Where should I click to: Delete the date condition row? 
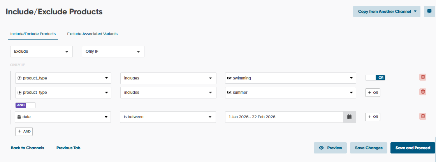(422, 116)
